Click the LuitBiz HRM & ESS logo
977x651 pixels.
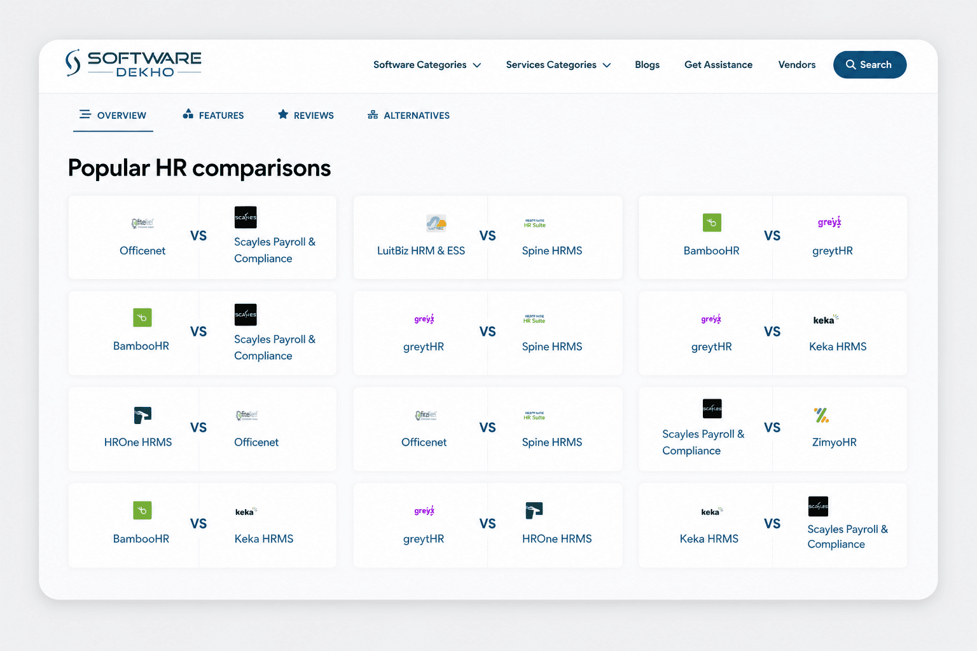[436, 223]
